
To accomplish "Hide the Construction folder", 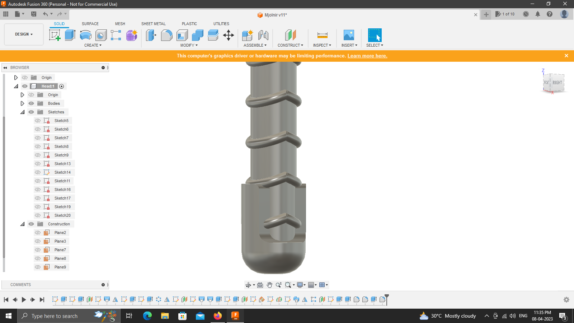I will coord(31,224).
